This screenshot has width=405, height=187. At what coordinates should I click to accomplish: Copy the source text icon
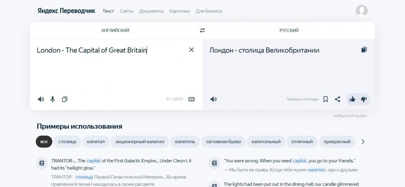(64, 99)
